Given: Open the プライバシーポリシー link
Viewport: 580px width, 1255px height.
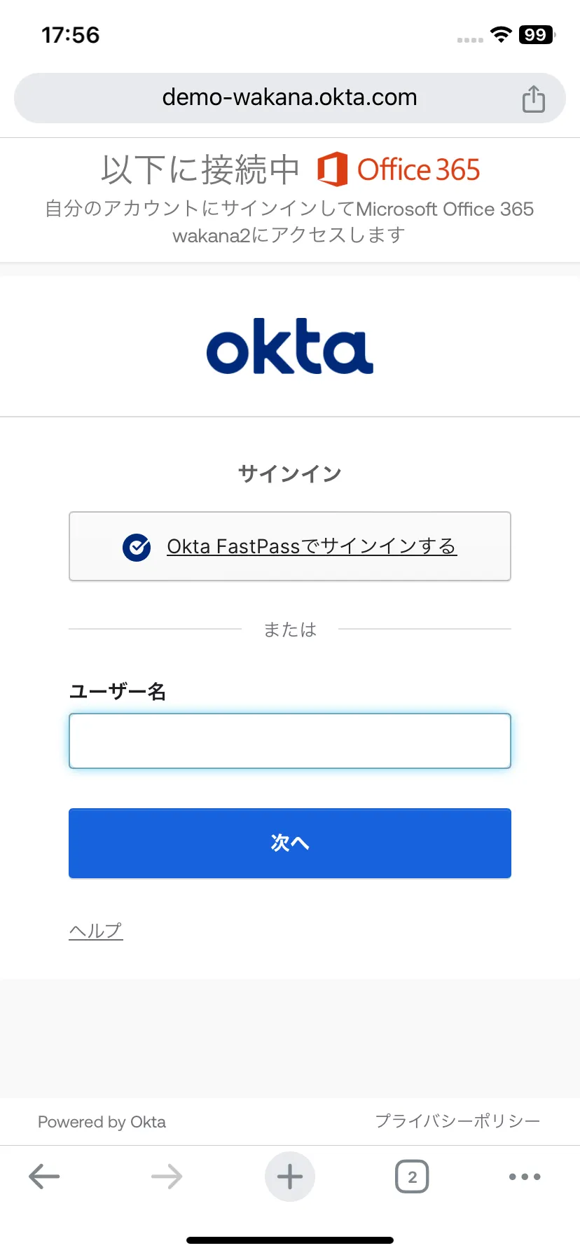Looking at the screenshot, I should click(457, 1121).
